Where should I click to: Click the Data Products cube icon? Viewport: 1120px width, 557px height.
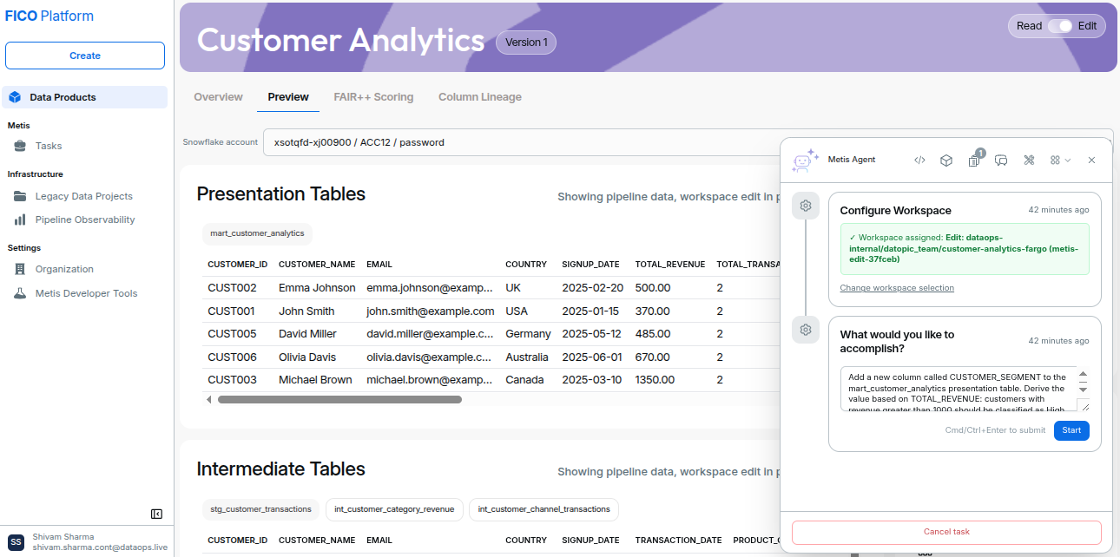[15, 97]
